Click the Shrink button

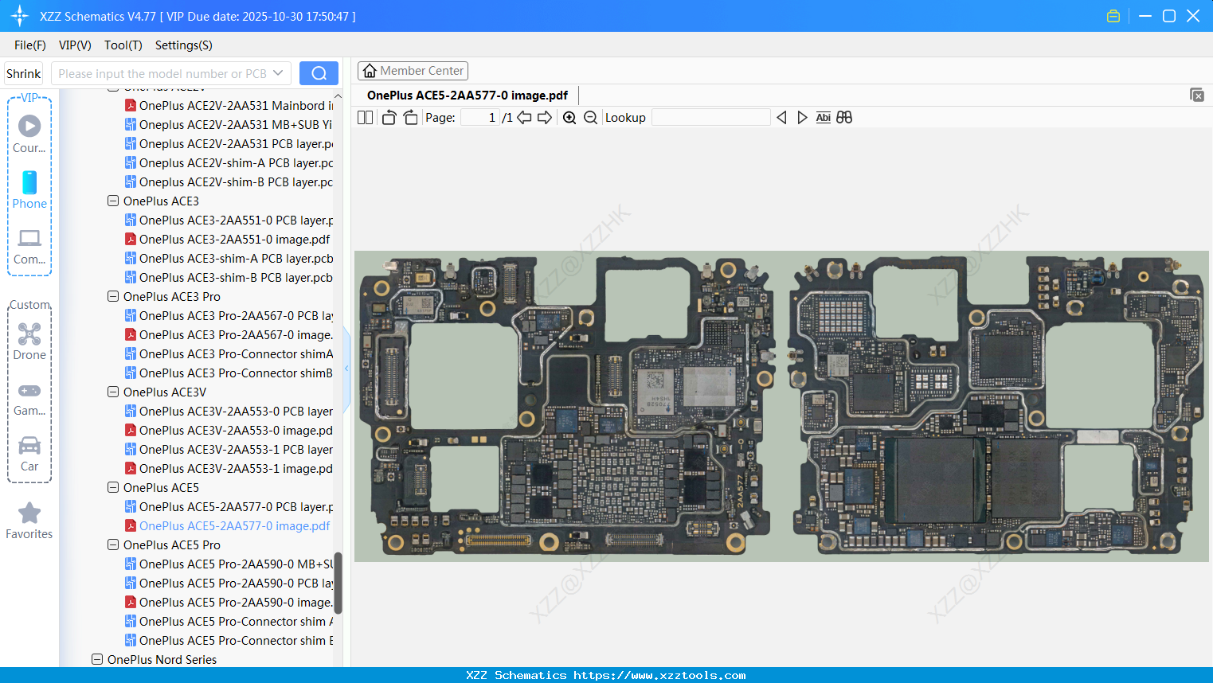pyautogui.click(x=23, y=72)
